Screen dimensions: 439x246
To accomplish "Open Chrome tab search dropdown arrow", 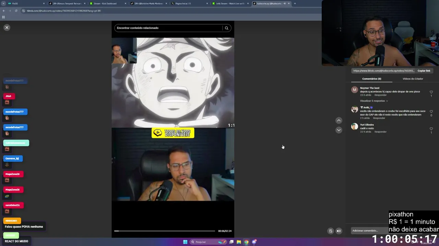I will coord(3,3).
